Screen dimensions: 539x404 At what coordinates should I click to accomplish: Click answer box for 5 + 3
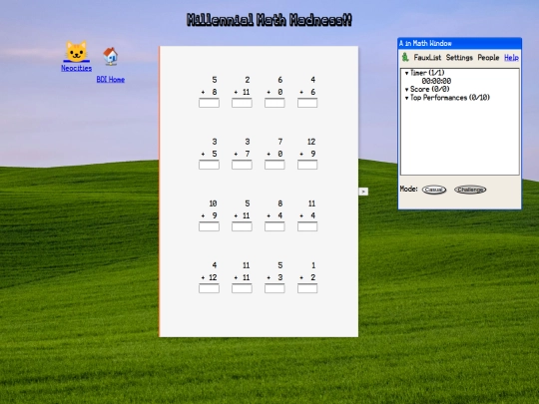274,288
